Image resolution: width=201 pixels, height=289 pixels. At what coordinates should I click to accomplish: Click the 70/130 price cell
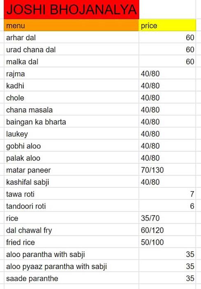click(167, 170)
